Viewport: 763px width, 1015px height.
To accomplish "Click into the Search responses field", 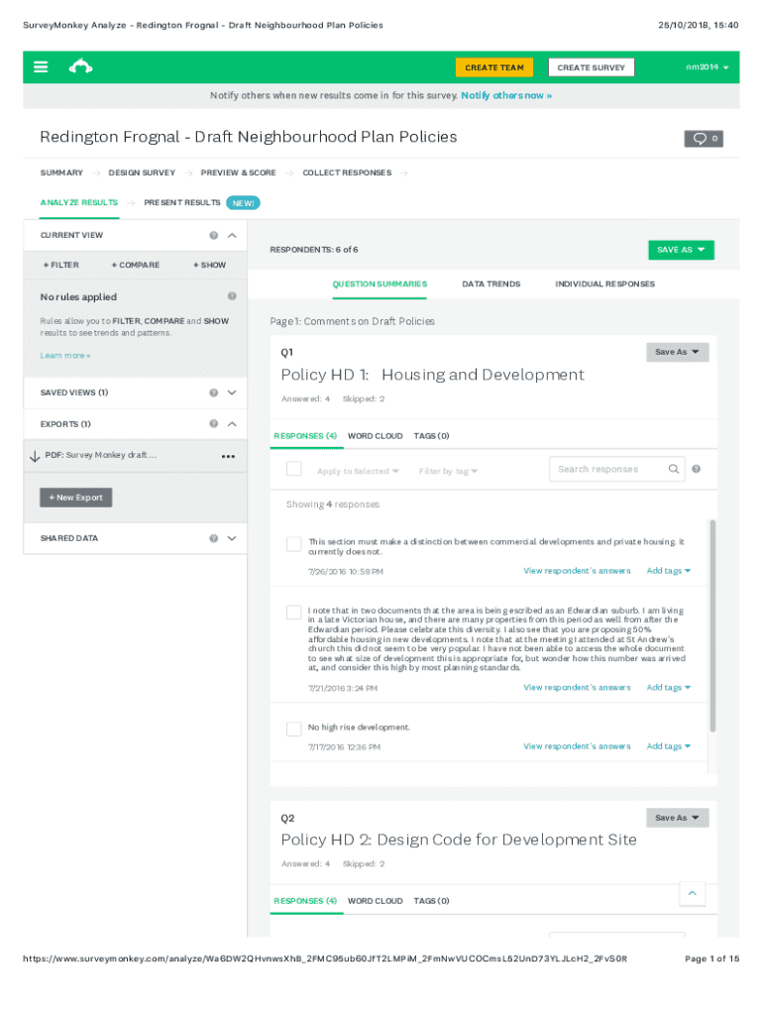I will point(606,470).
